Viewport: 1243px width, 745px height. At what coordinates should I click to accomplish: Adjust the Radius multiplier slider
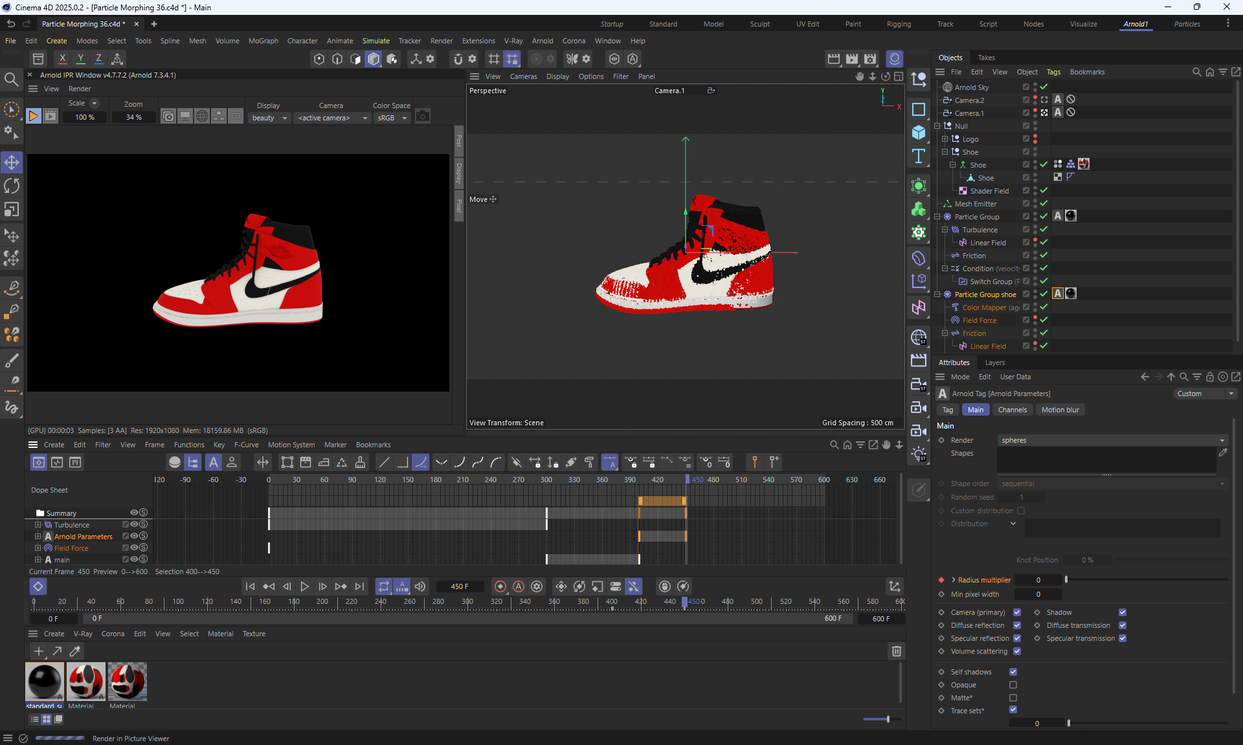1066,580
